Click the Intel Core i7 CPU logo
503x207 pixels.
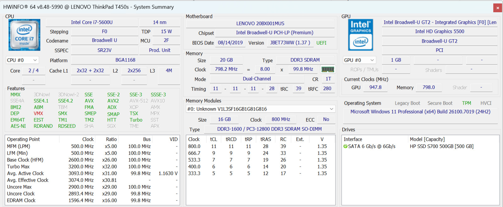(x=25, y=35)
